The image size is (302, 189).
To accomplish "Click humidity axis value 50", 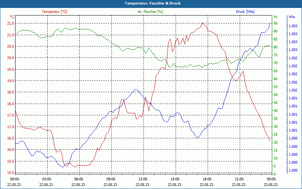I will pyautogui.click(x=276, y=95).
